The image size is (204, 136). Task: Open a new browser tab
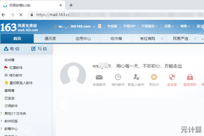[x=71, y=5]
